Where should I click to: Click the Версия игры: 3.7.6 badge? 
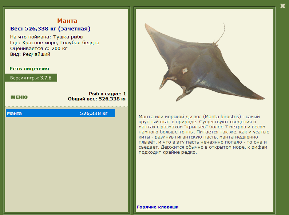click(x=31, y=78)
